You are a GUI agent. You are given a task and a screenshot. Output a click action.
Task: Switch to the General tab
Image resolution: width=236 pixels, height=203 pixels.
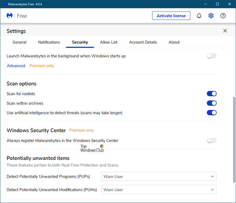click(19, 42)
